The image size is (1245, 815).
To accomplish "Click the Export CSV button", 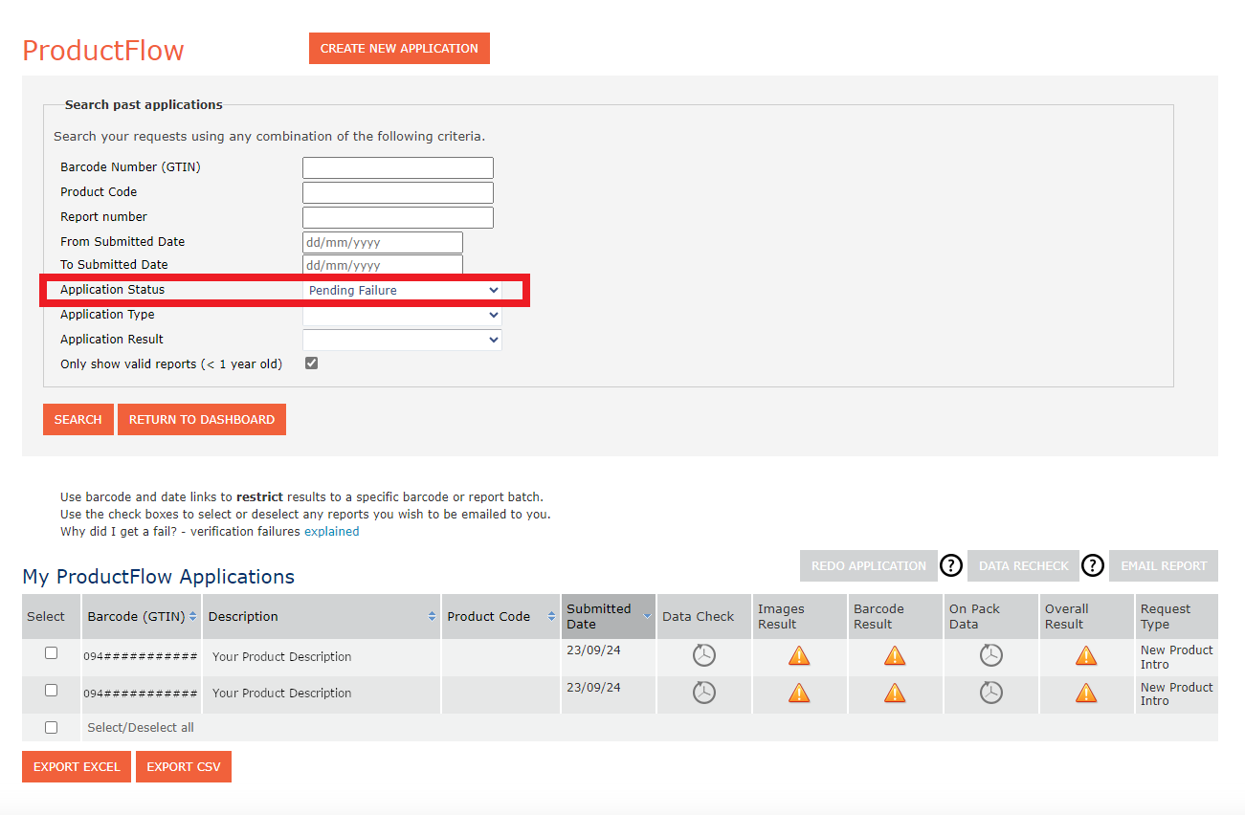I will (x=184, y=766).
